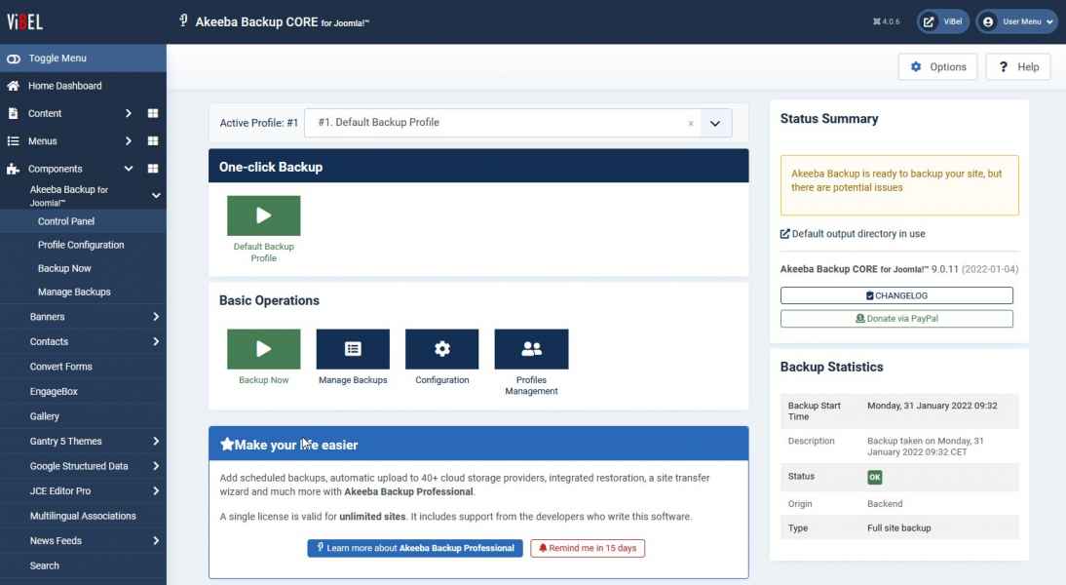Screen dimensions: 1066x585
Task: Click the Joomla version 4.0.6 indicator
Action: point(887,21)
